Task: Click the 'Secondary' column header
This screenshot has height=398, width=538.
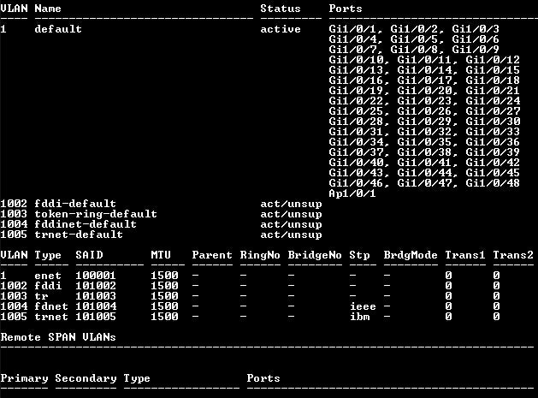Action: tap(86, 379)
